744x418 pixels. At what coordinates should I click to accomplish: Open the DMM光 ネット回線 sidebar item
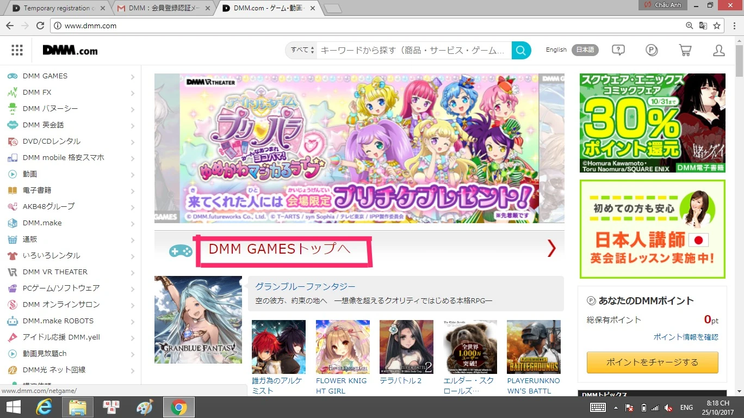pos(71,370)
